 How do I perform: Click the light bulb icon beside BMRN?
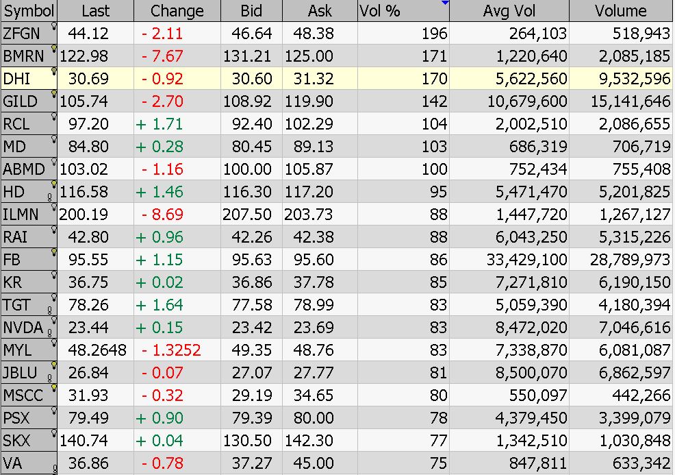click(x=54, y=49)
